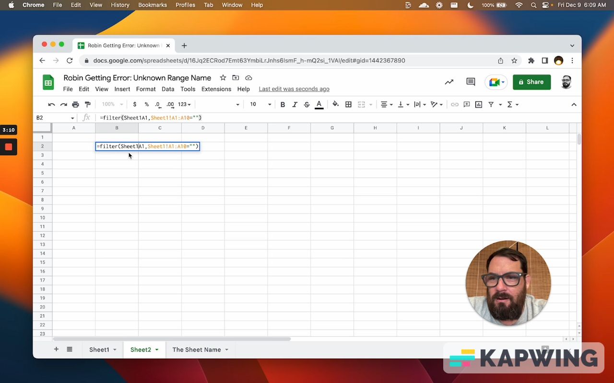This screenshot has width=614, height=383.
Task: Reload the page
Action: 70,61
